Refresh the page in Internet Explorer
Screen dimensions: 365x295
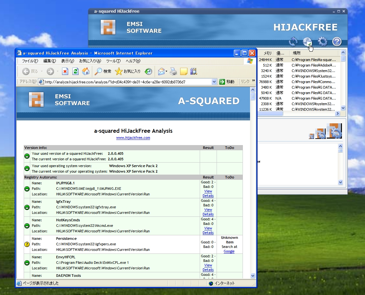(75, 71)
